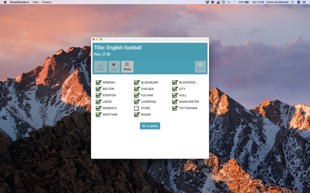The image size is (310, 193).
Task: Toggle the NORWICH checkbox
Action: [98, 108]
